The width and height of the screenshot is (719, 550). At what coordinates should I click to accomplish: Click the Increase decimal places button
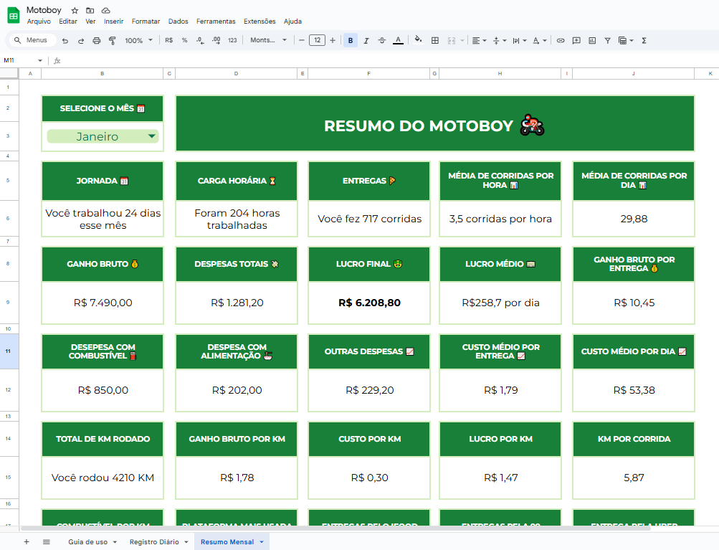(x=216, y=40)
